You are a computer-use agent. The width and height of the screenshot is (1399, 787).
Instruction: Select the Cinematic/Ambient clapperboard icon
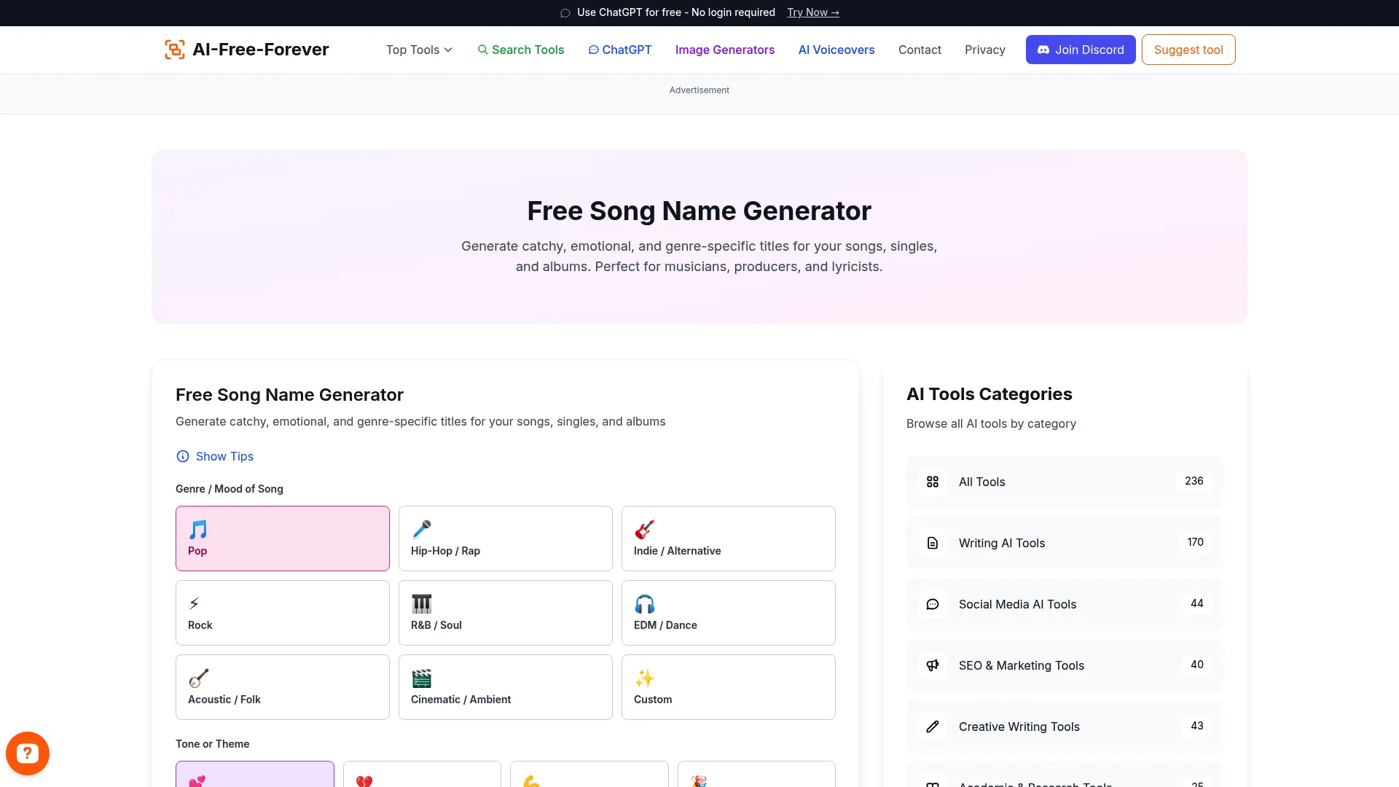tap(420, 677)
